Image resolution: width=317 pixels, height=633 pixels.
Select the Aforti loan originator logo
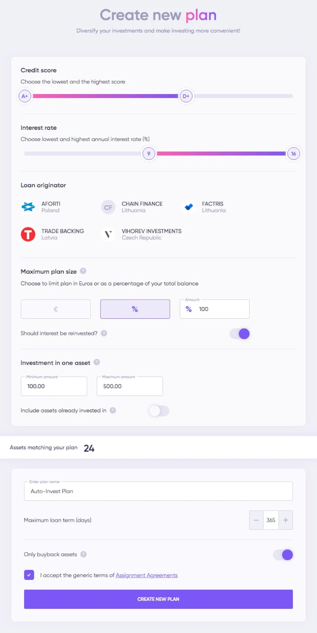28,207
